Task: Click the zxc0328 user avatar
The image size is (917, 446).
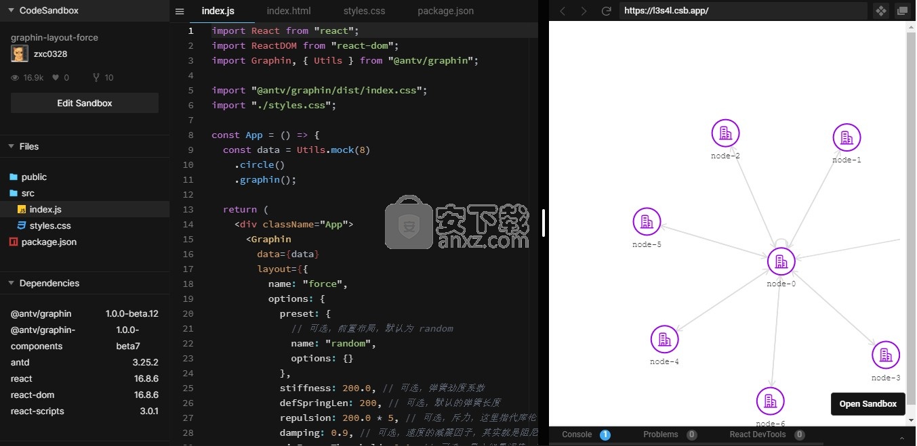Action: [x=19, y=54]
